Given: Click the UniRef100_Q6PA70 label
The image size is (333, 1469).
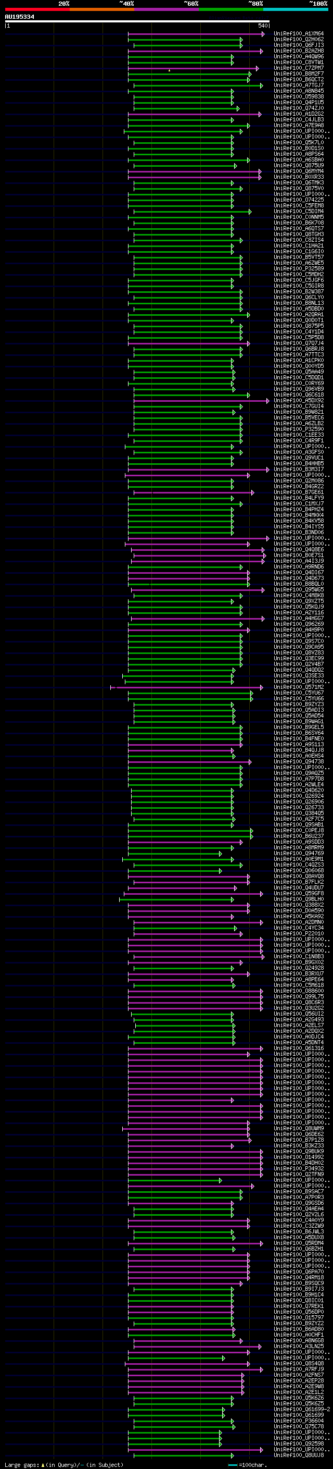Looking at the screenshot, I should coord(299,1272).
